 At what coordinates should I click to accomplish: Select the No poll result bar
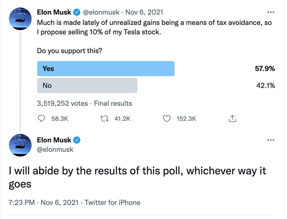click(87, 86)
